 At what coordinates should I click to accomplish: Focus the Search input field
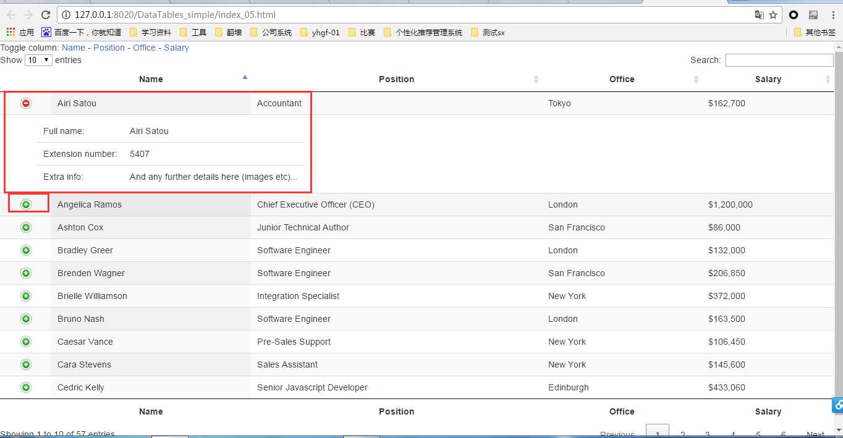779,60
